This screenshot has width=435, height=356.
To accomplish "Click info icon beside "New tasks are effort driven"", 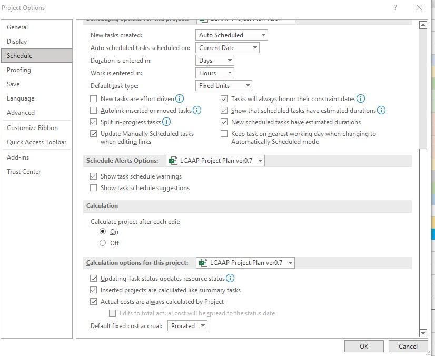I will tap(179, 98).
